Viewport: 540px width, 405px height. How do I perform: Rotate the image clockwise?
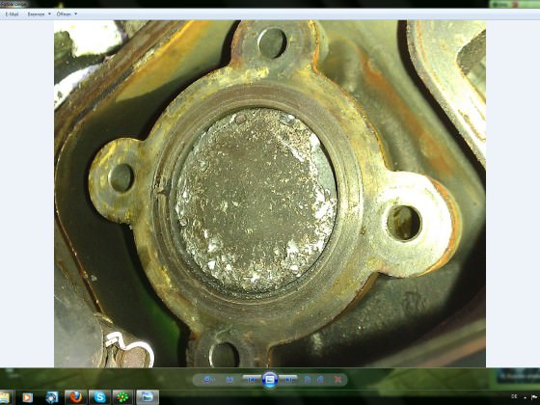click(x=320, y=380)
